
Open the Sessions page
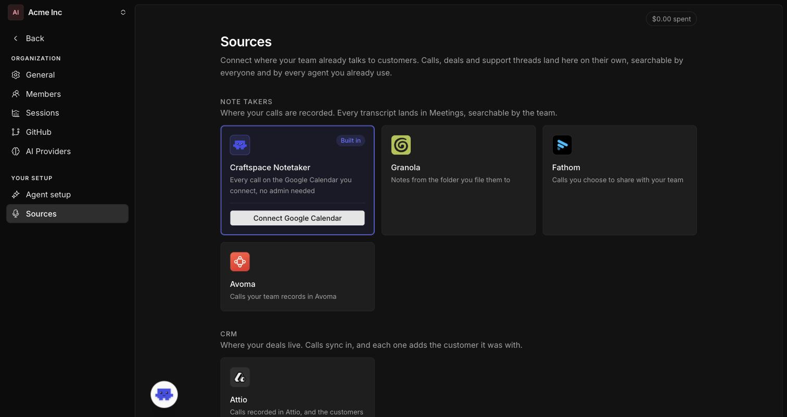tap(67, 113)
